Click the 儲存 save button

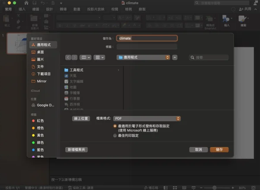point(219,150)
